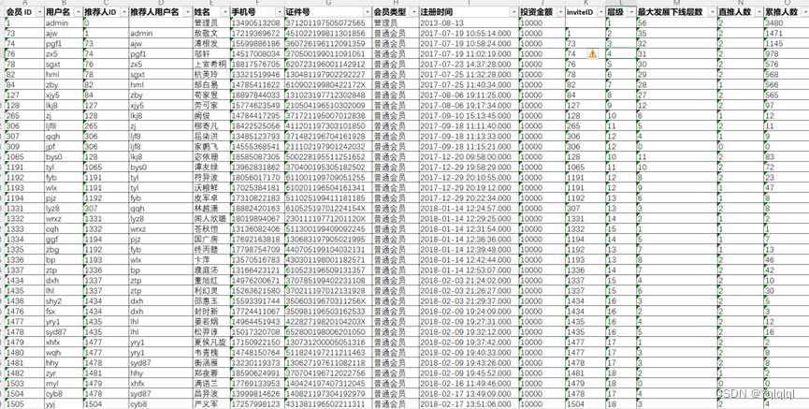Image resolution: width=809 pixels, height=409 pixels.
Task: Open the 投资金额 column filter dropdown
Action: [x=560, y=12]
